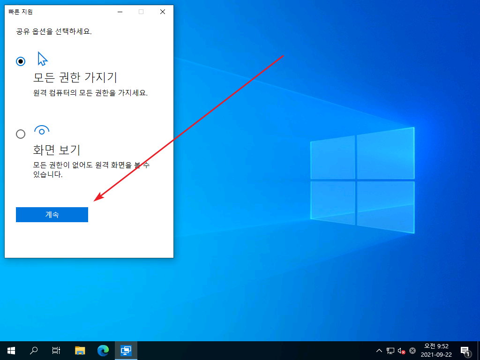Click the 화면 보기 heading
The image size is (480, 360).
tap(57, 150)
